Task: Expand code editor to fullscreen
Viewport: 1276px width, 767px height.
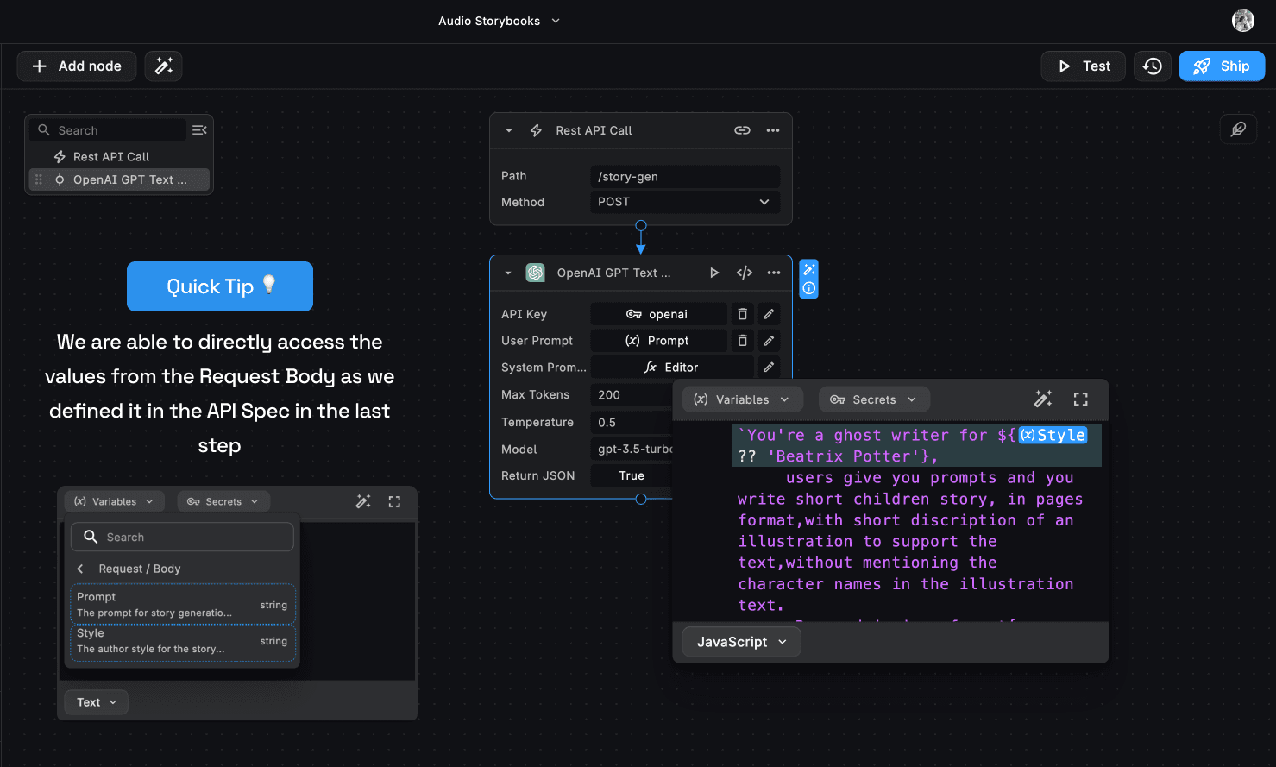Action: click(1080, 399)
